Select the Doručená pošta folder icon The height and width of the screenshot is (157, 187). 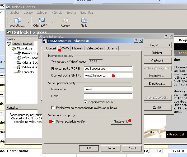19,53
